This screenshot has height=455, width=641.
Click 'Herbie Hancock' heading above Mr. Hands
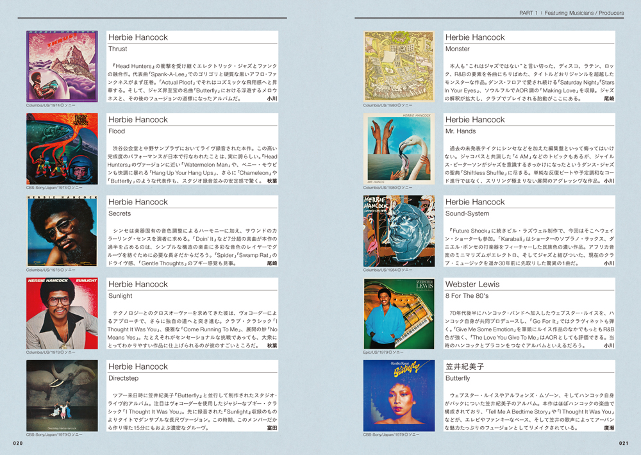point(475,120)
